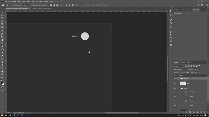Switch to the Channels tab
The height and width of the screenshot is (117, 209).
(182, 63)
